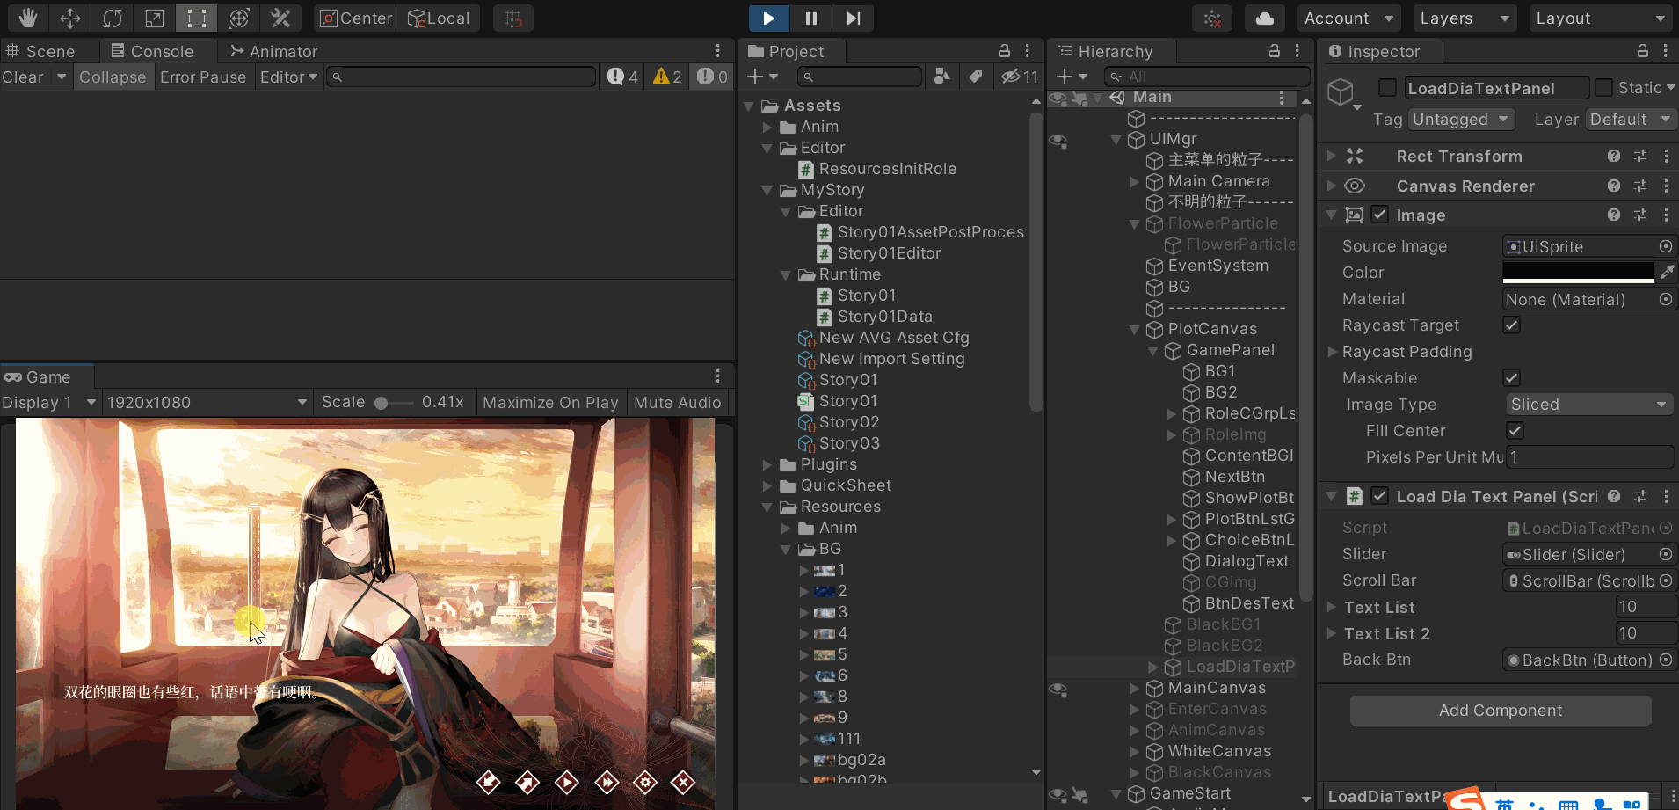Toggle the visibility eye for MainCanvas
The width and height of the screenshot is (1679, 810).
(1058, 689)
